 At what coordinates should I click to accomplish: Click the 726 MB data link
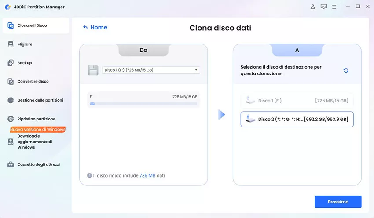point(147,176)
